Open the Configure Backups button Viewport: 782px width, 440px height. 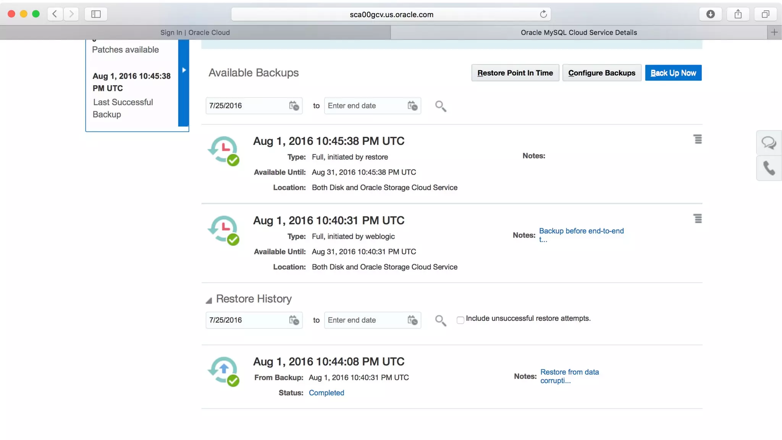(601, 73)
